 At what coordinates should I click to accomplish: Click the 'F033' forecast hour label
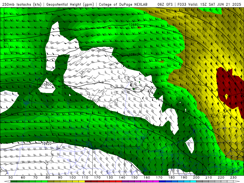(182, 4)
